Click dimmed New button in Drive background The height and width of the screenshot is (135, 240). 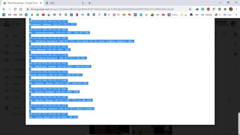click(x=12, y=36)
